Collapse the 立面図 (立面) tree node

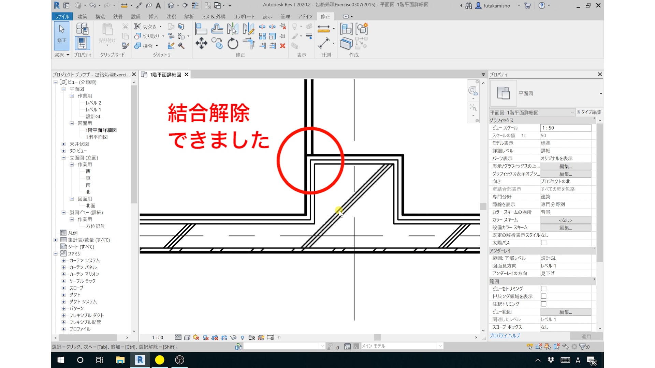pos(63,158)
